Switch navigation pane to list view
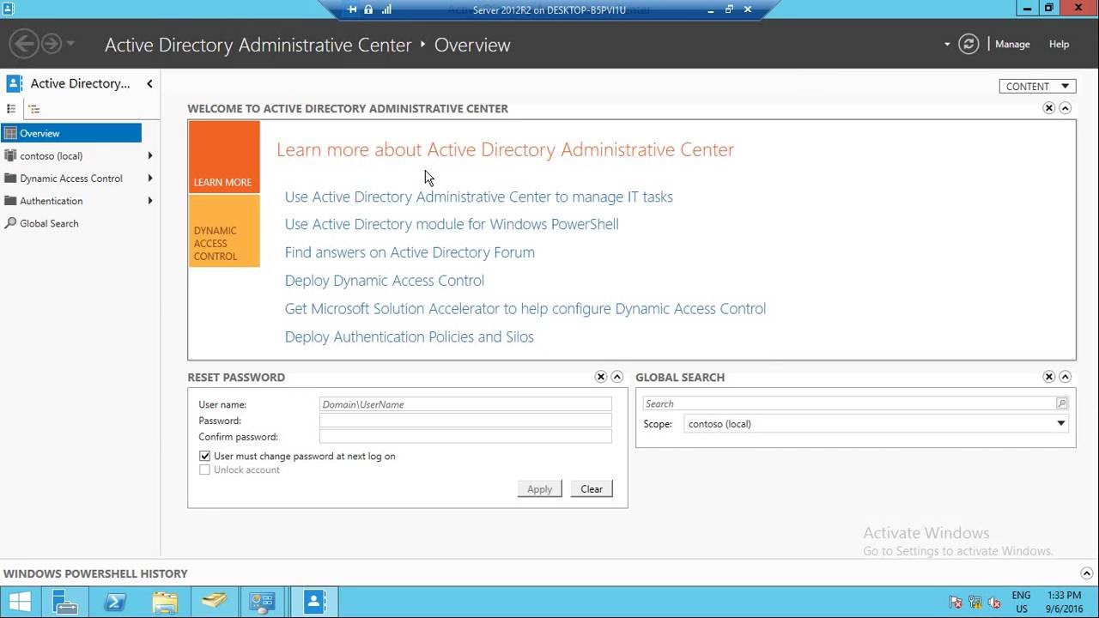 tap(11, 109)
